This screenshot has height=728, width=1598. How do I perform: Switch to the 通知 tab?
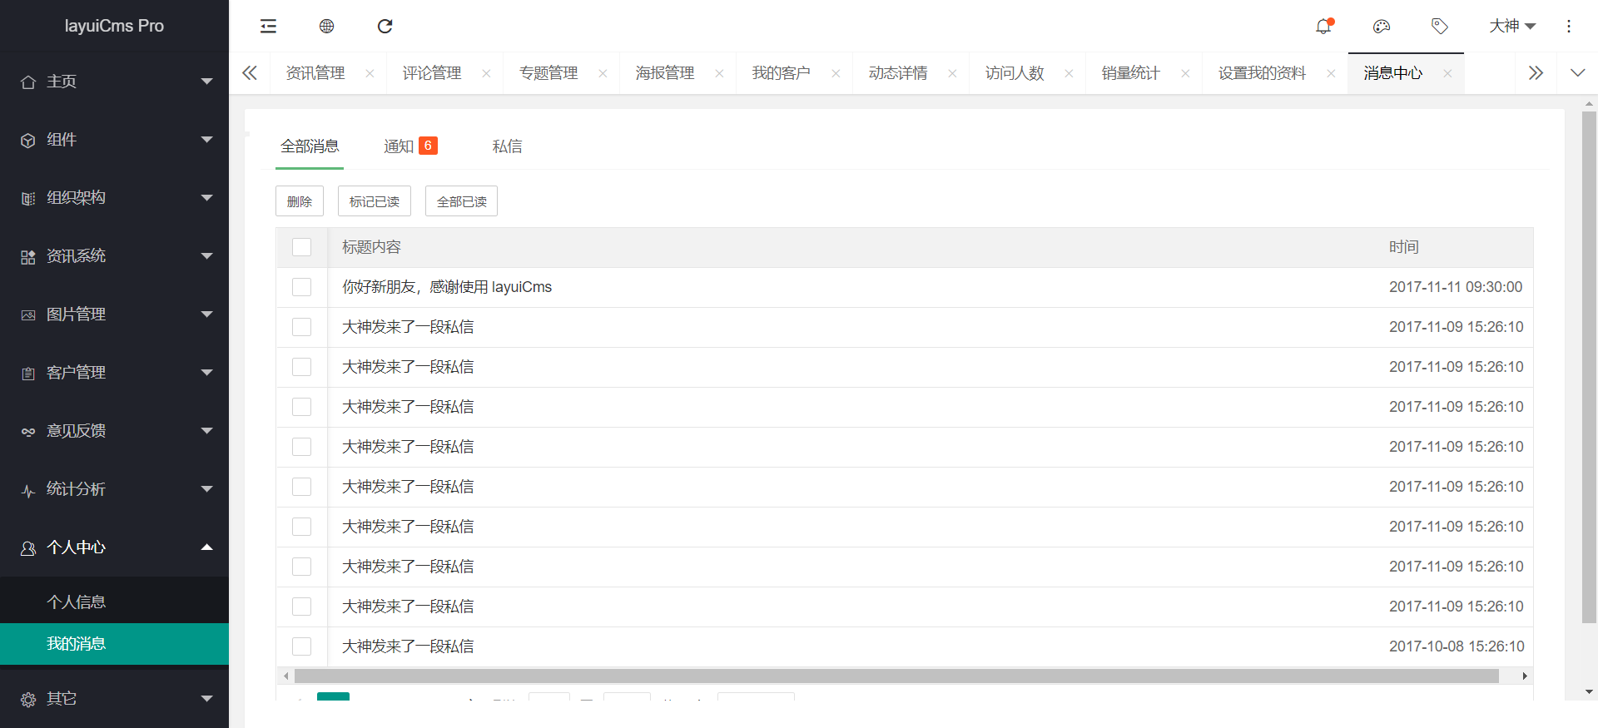tap(410, 146)
